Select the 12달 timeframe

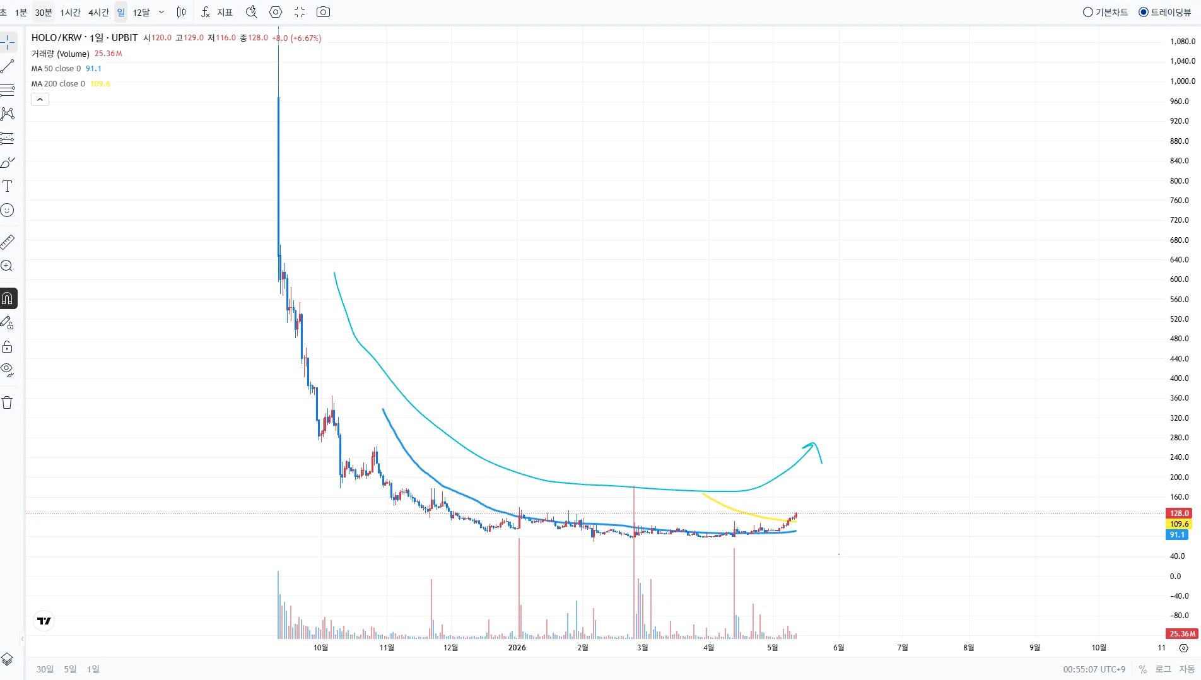[x=141, y=13]
